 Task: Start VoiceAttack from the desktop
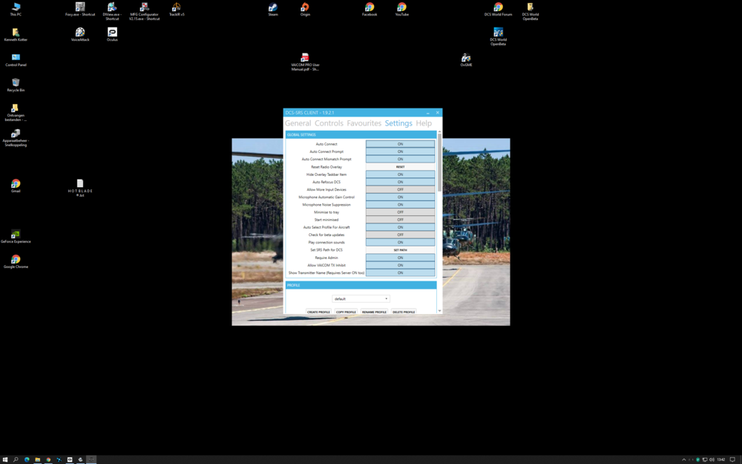click(x=79, y=32)
